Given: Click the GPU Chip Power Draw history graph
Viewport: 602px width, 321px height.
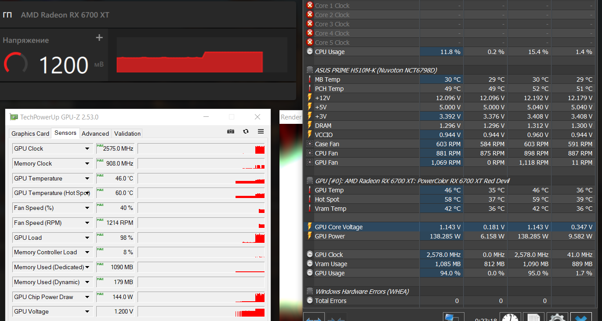Looking at the screenshot, I should (x=201, y=297).
